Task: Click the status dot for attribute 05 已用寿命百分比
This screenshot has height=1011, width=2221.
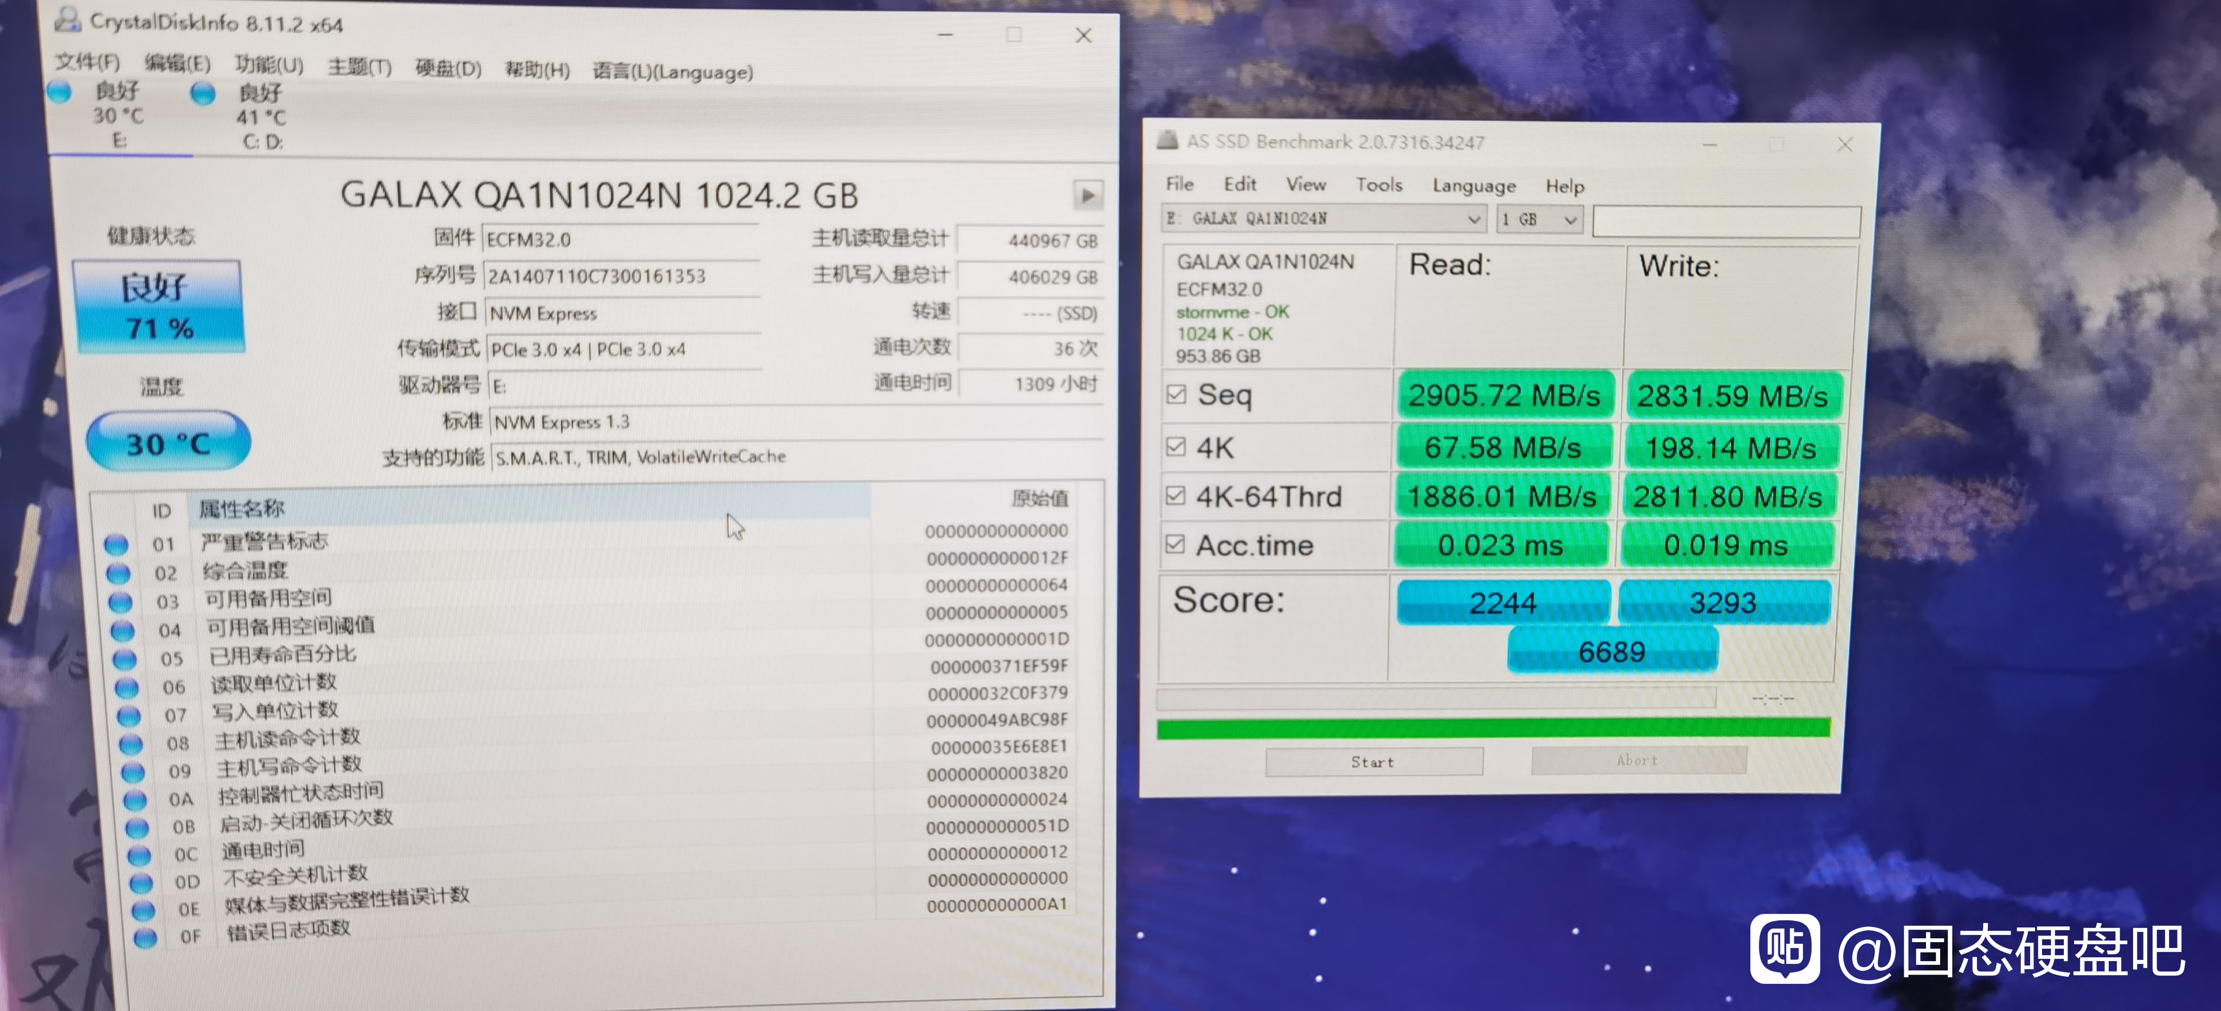Action: 125,660
